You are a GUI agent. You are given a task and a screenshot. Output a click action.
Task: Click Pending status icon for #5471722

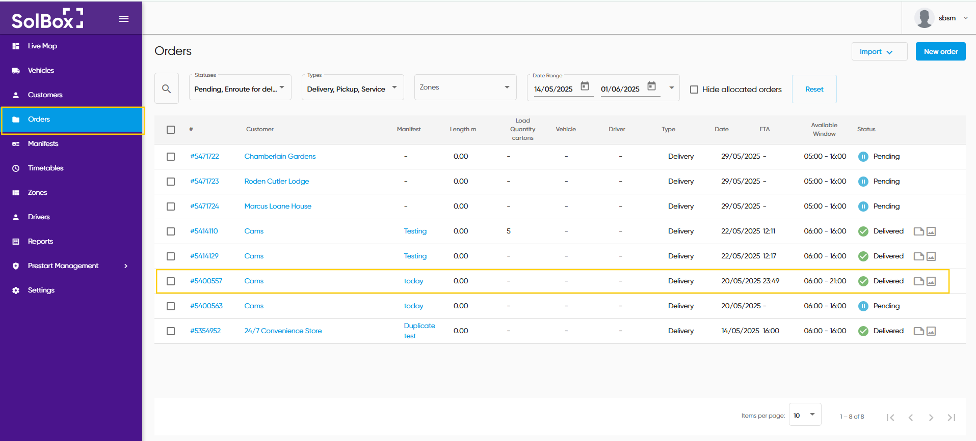pos(863,157)
